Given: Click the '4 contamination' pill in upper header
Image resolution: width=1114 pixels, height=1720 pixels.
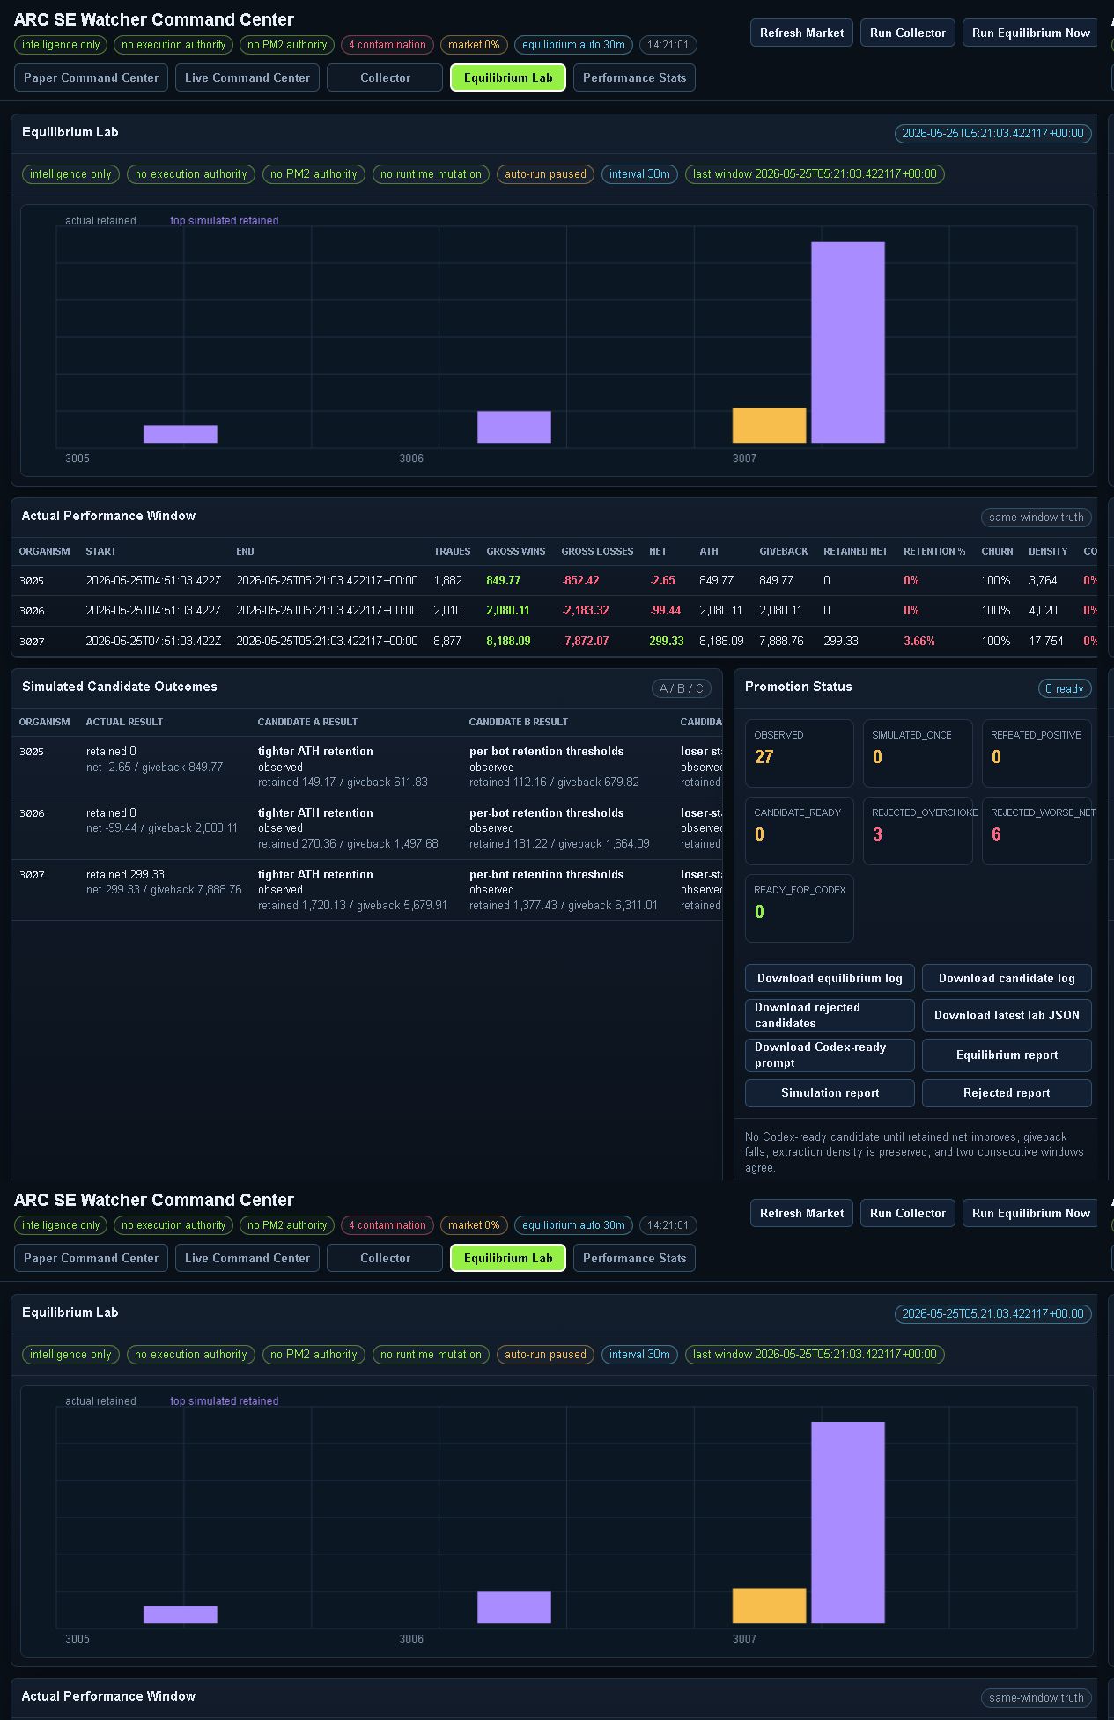Looking at the screenshot, I should (387, 45).
